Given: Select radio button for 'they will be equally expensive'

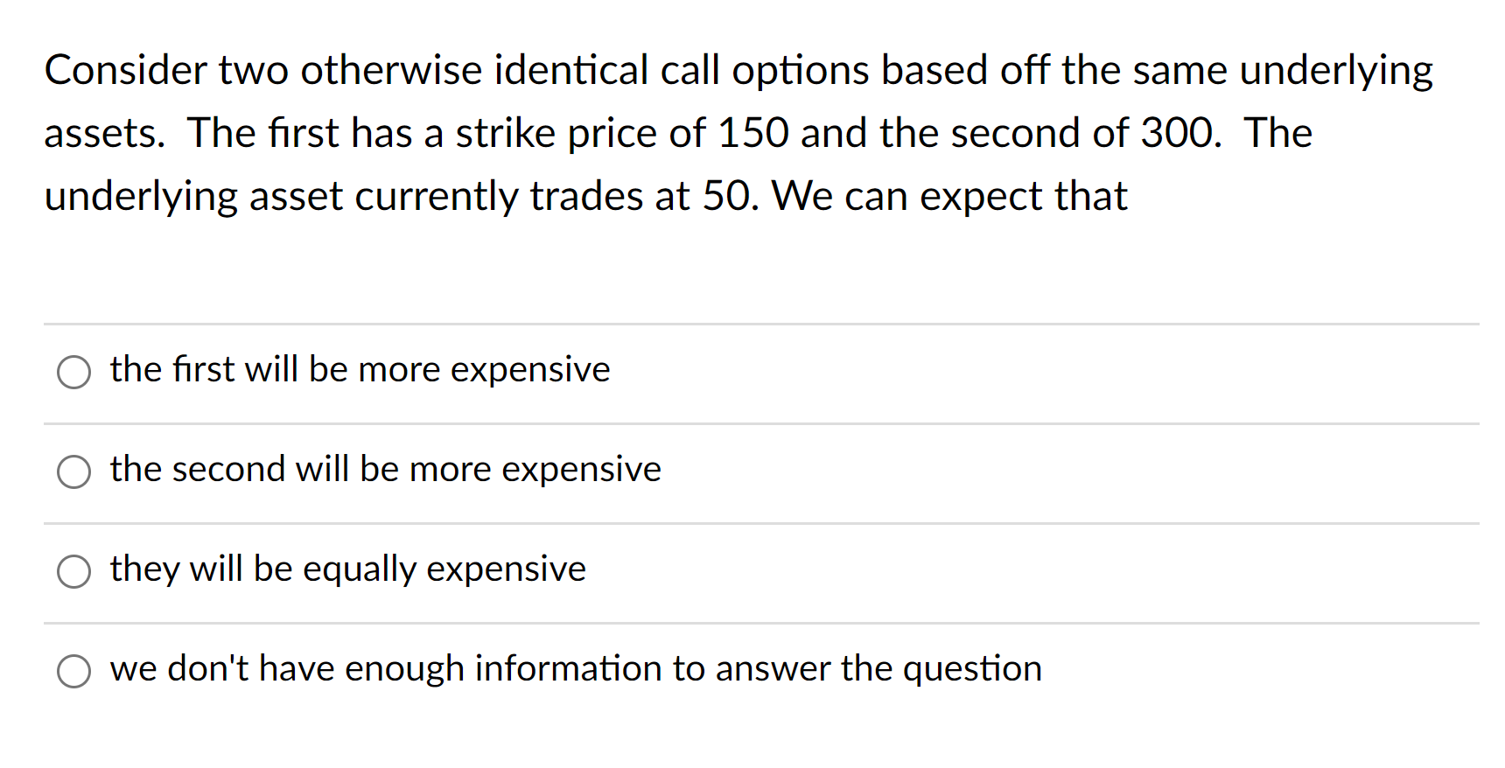Looking at the screenshot, I should click(x=74, y=571).
